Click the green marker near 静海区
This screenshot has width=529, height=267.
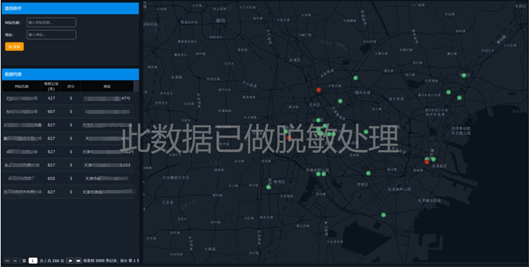click(268, 187)
